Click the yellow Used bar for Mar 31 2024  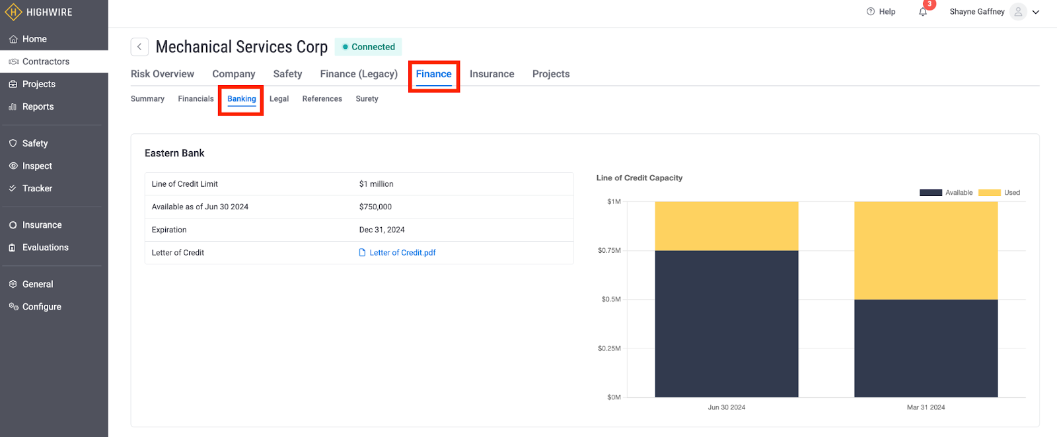point(926,250)
